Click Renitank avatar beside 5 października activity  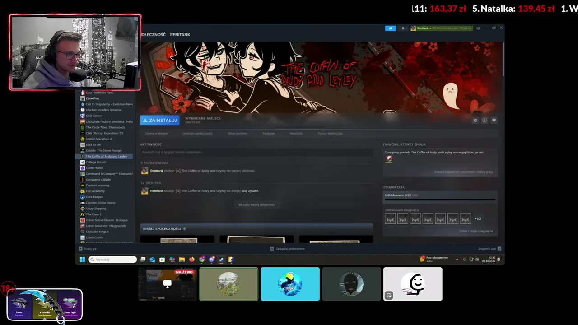144,171
